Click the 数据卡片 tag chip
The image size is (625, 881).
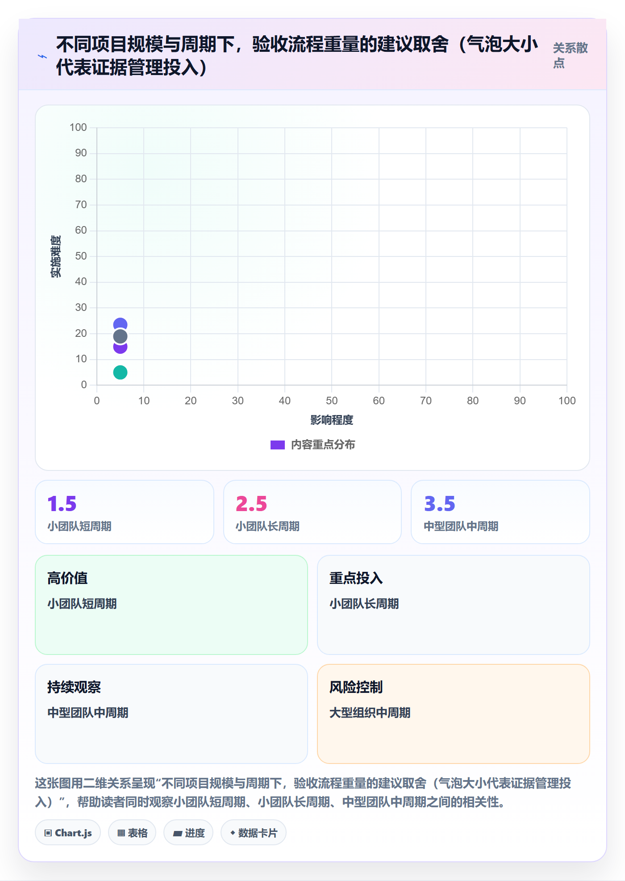(254, 833)
